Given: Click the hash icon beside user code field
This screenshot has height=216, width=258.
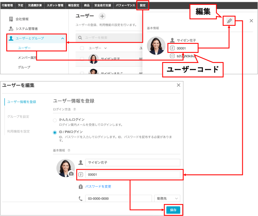Looking at the screenshot, I should [x=81, y=174].
